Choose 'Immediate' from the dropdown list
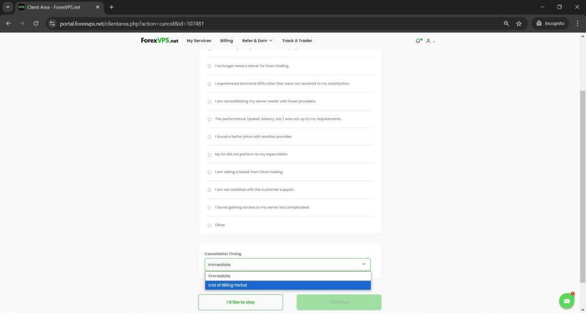 pos(288,276)
